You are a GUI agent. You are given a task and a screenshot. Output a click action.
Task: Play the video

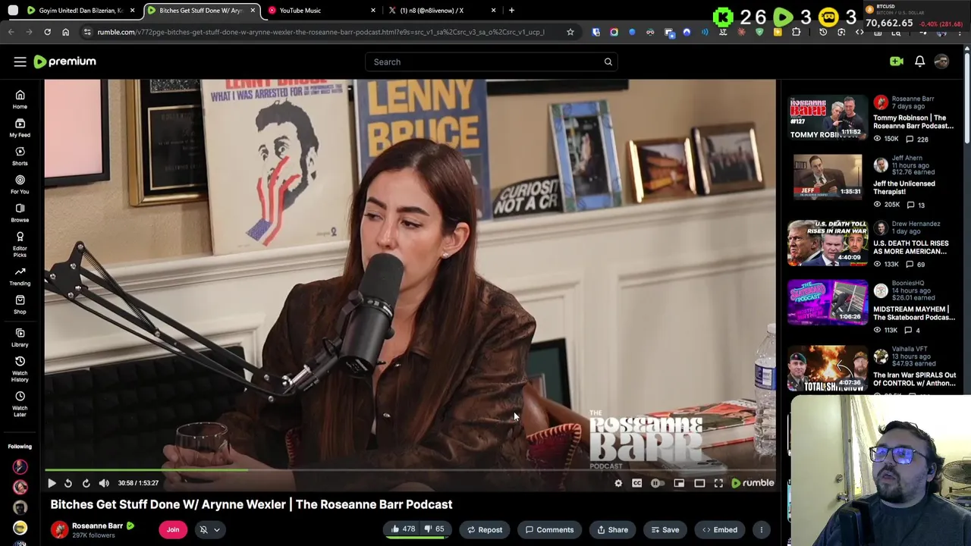52,483
